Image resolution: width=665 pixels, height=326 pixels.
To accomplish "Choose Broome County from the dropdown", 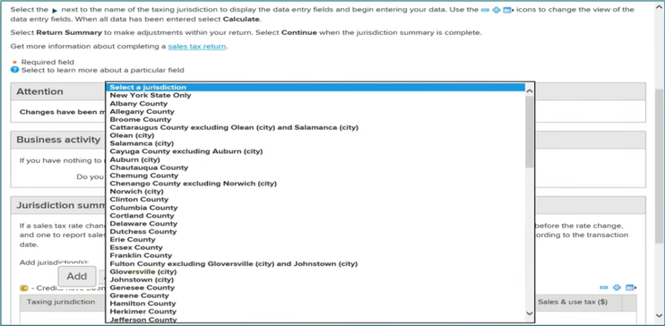I will [x=315, y=119].
